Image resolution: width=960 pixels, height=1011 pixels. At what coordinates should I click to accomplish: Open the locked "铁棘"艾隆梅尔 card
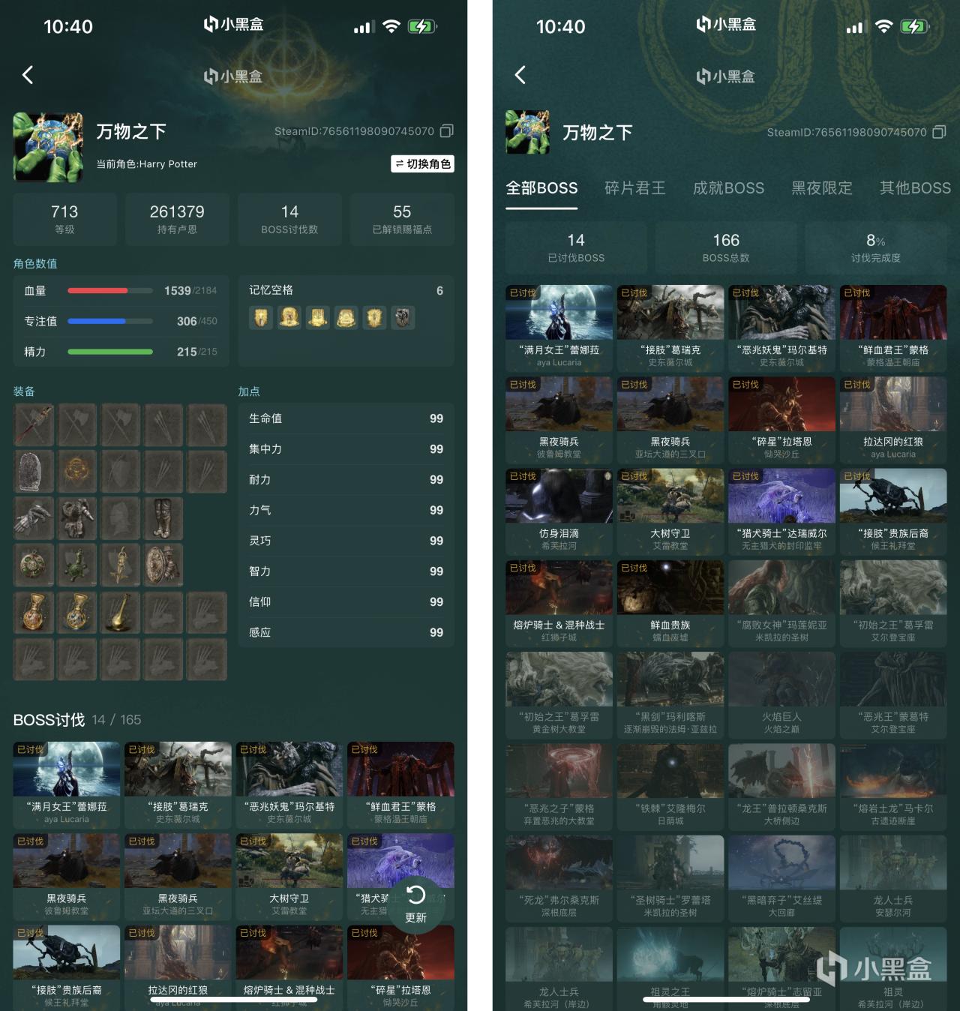[670, 787]
